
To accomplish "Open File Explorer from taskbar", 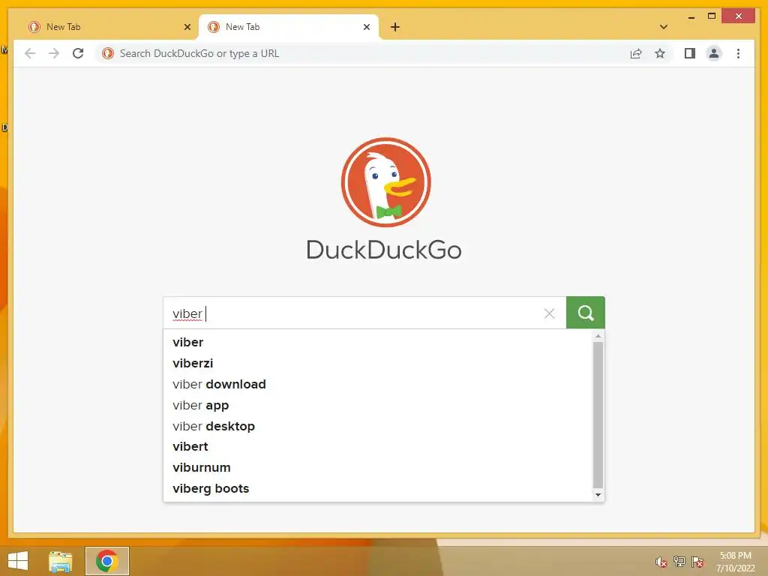I will click(x=60, y=561).
